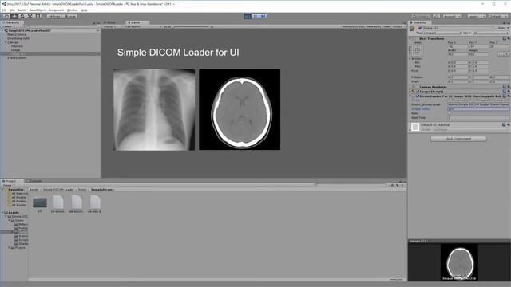Open the Assets menu
The image size is (511, 287).
22,10
